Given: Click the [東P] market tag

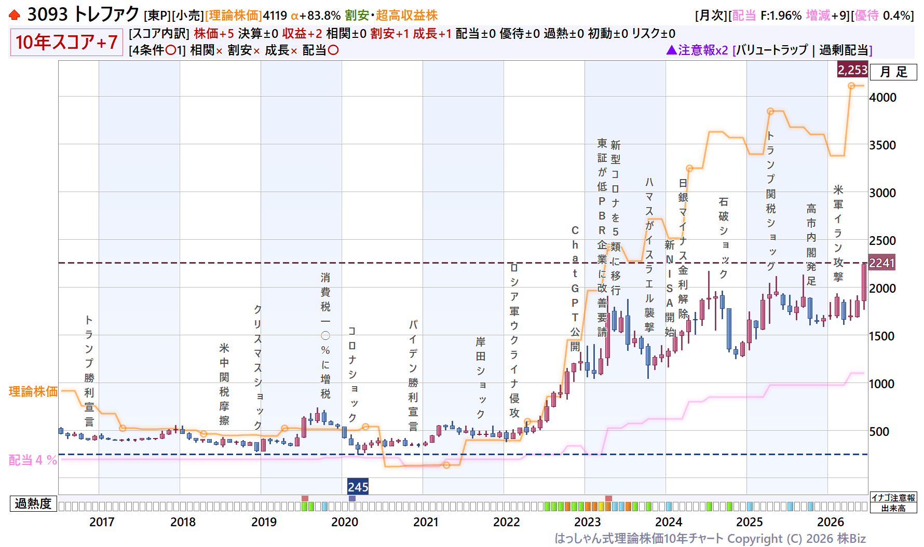Looking at the screenshot, I should coord(157,16).
